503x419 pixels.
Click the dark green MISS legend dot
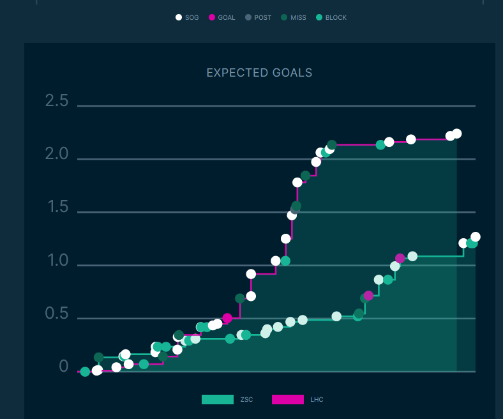[285, 17]
